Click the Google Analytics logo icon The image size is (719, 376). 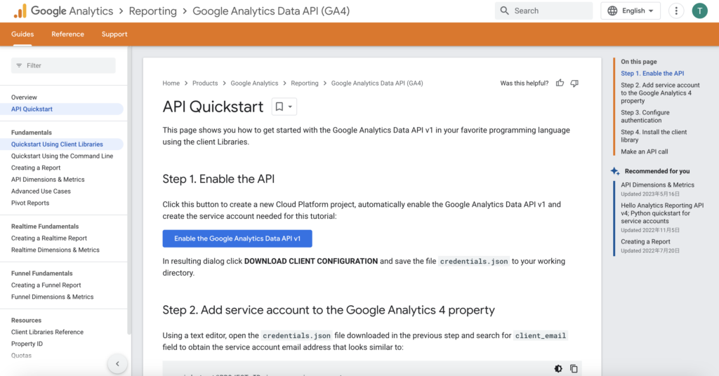click(x=20, y=11)
